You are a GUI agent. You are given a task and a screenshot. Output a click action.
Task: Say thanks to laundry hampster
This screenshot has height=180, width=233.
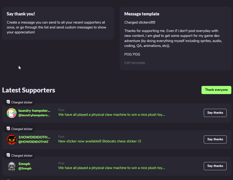pos(215,113)
